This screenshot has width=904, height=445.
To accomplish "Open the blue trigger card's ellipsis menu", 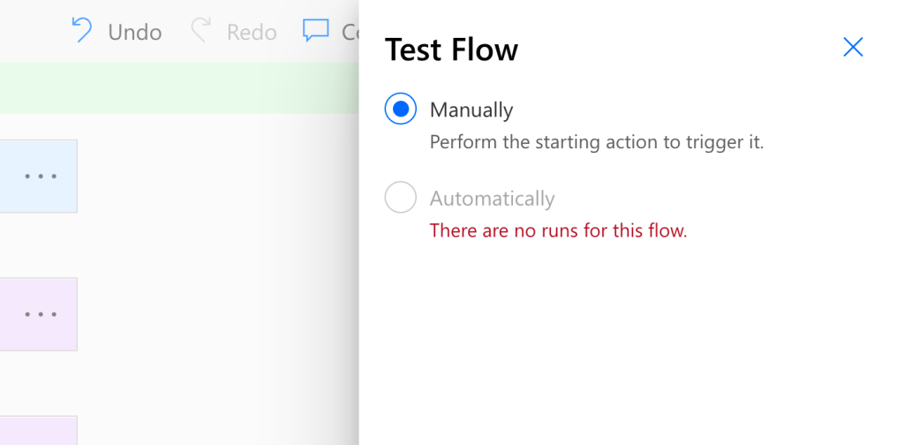I will tap(41, 176).
